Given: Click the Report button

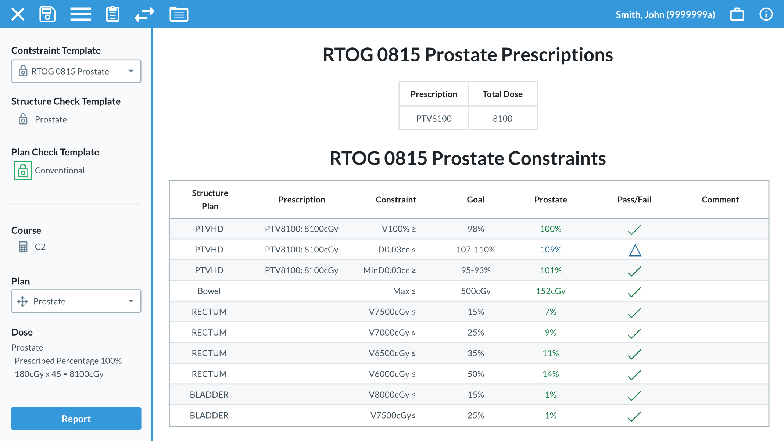Looking at the screenshot, I should pyautogui.click(x=76, y=418).
